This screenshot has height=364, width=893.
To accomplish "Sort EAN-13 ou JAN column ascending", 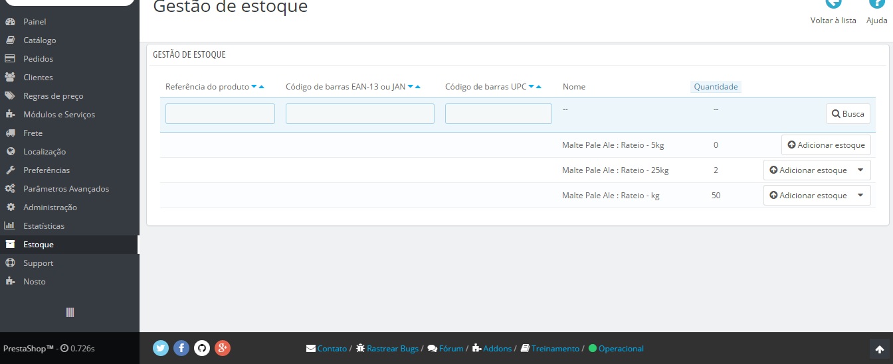I will pos(418,87).
